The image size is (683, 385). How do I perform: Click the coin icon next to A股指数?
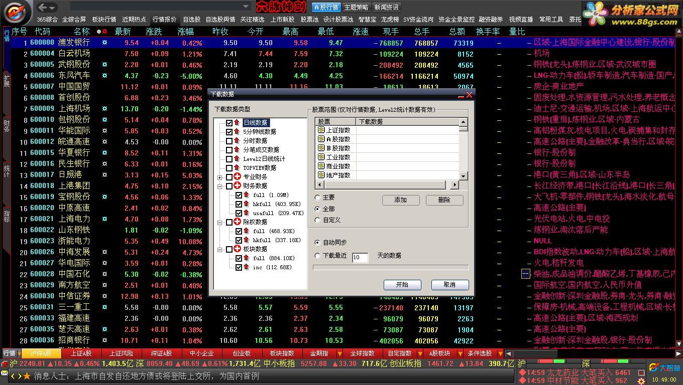(x=321, y=139)
